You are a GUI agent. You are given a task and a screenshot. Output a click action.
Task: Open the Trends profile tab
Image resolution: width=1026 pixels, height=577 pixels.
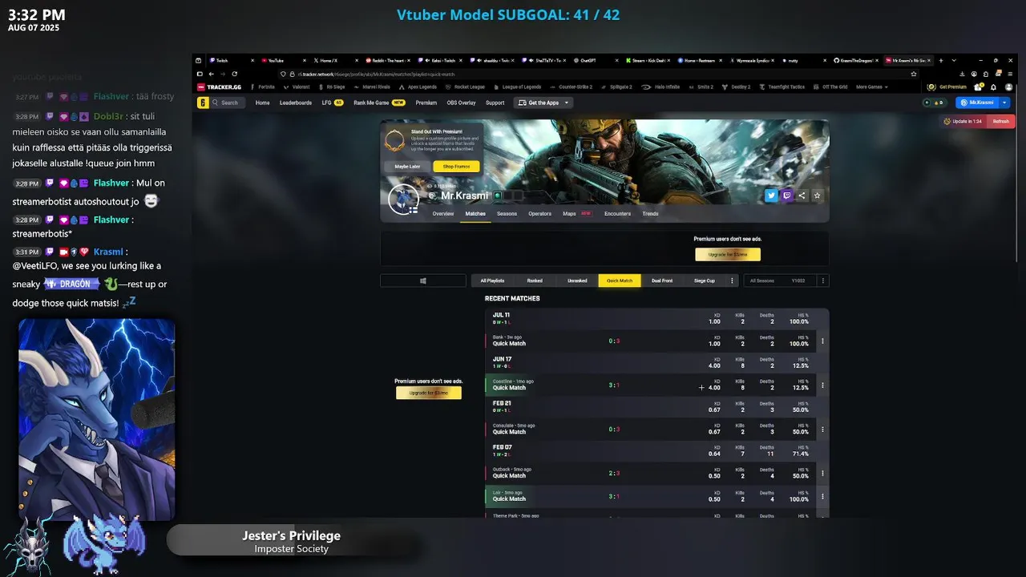coord(650,214)
